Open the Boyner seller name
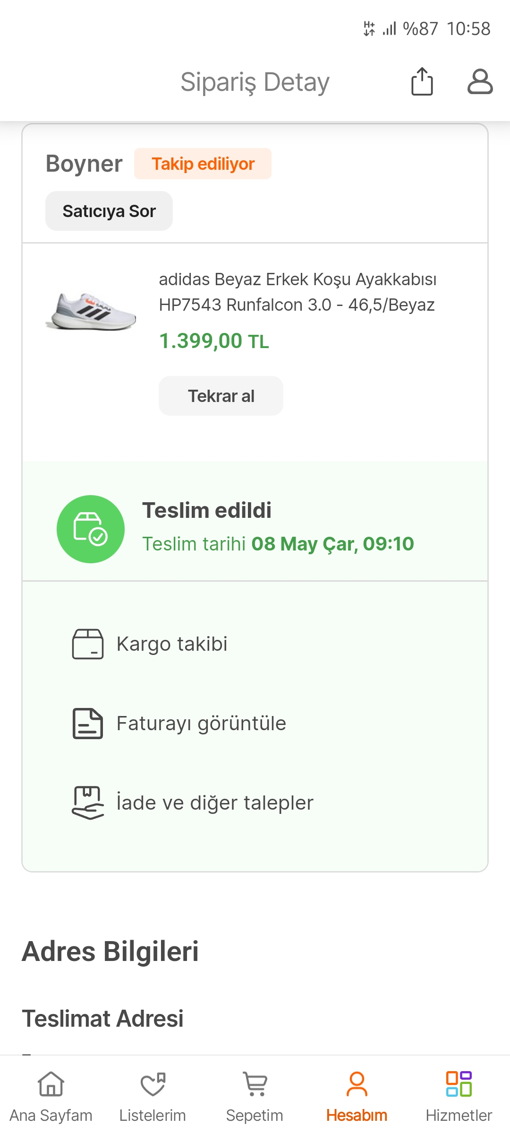Viewport: 510px width, 1135px height. 84,164
